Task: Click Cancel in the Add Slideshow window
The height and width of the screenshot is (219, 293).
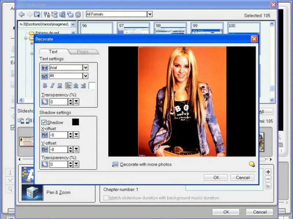Action: click(x=260, y=212)
